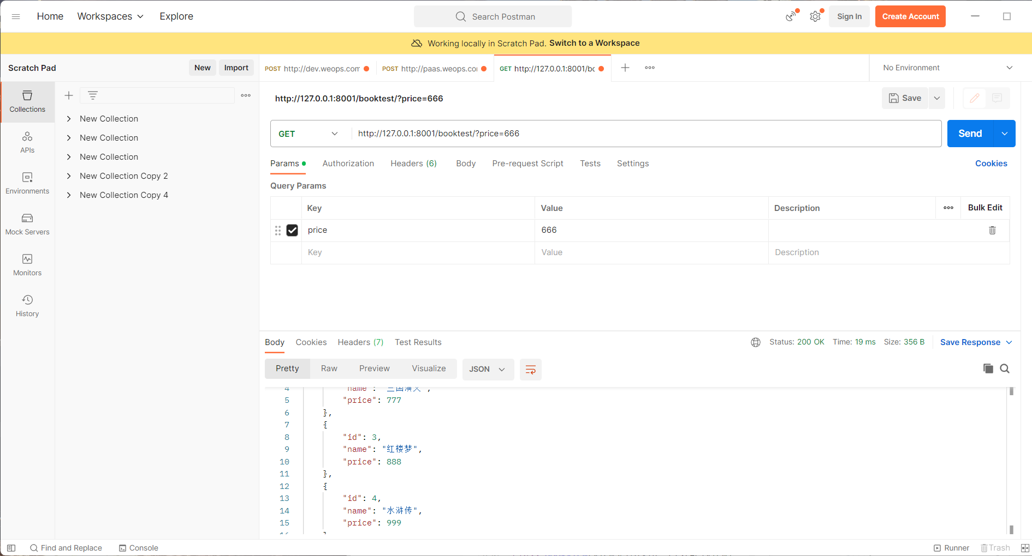Open the Test Results tab
1032x556 pixels.
(418, 342)
